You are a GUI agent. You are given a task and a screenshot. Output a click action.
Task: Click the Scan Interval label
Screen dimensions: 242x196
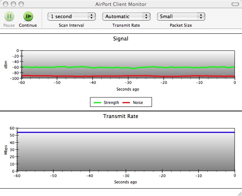71,25
